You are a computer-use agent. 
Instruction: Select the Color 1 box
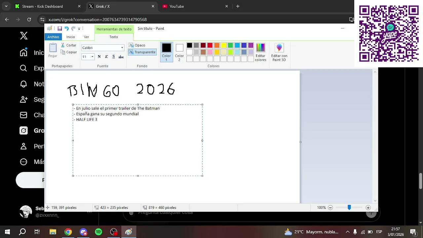pos(167,52)
